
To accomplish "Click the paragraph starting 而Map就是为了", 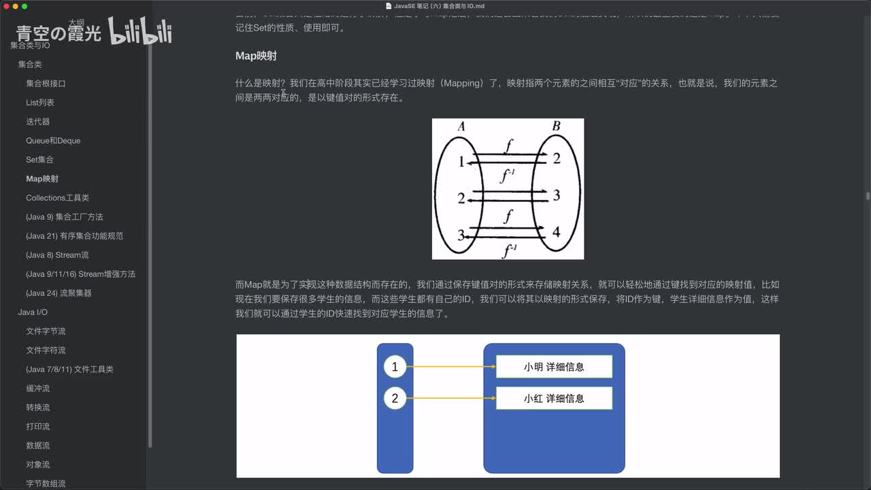I will point(507,299).
